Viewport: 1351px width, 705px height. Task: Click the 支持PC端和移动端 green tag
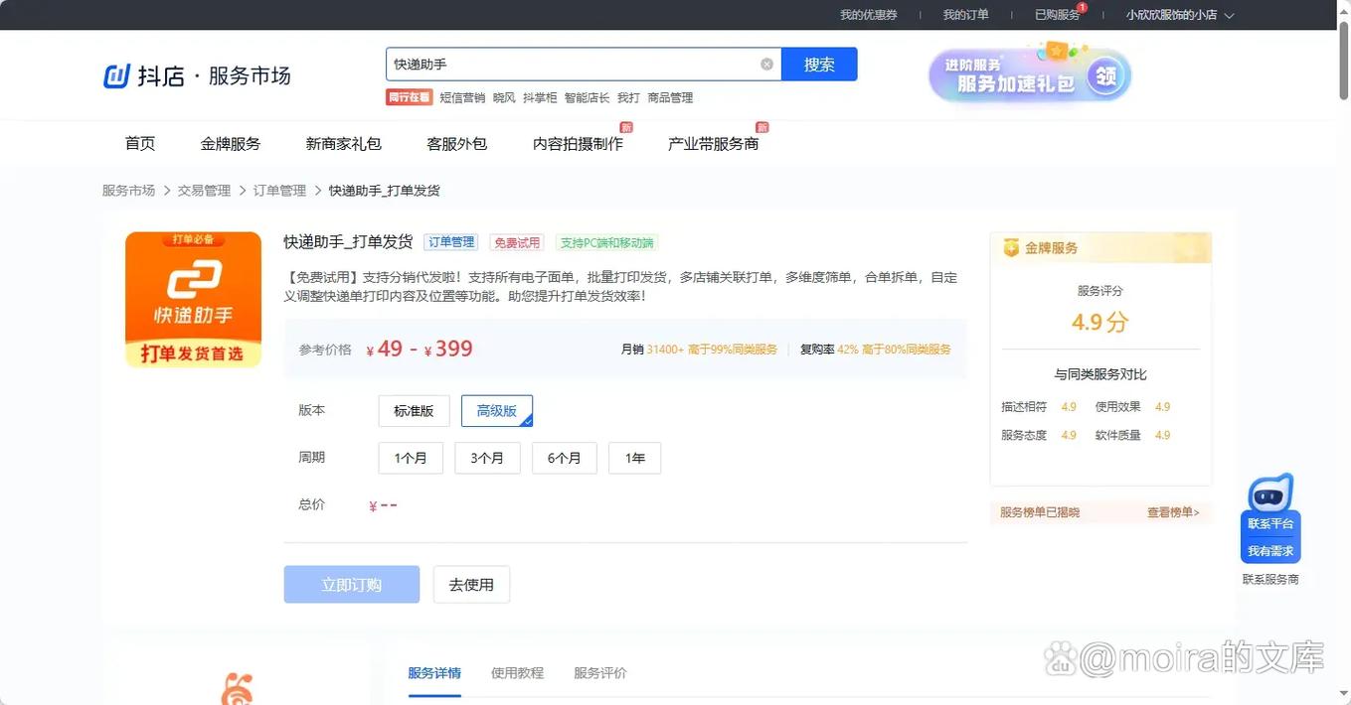tap(606, 242)
